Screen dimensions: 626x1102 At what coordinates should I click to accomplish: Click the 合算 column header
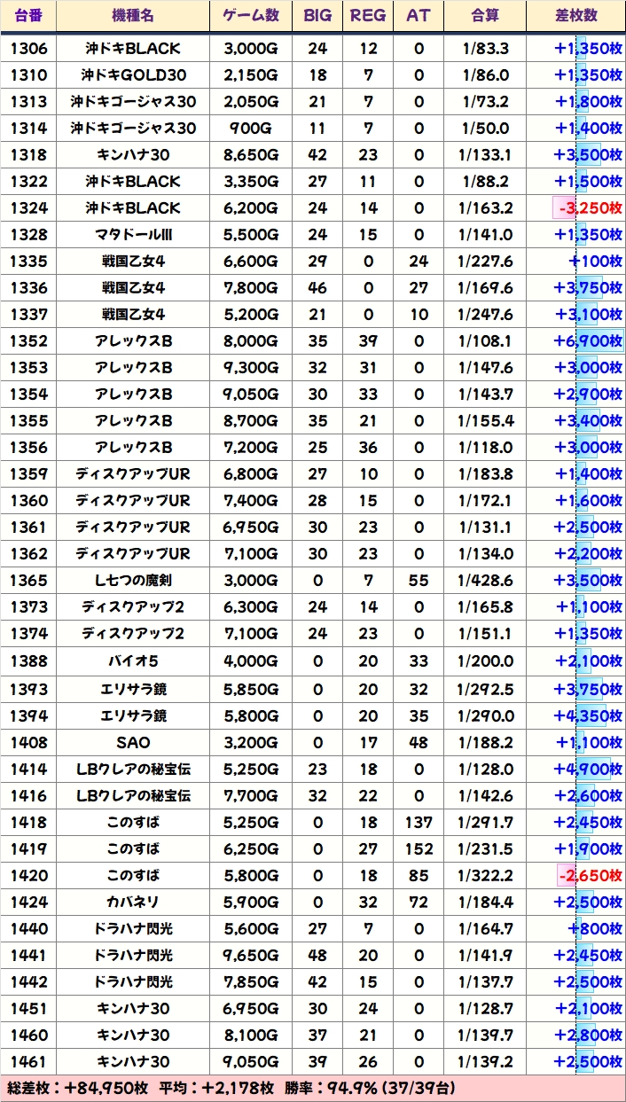point(484,16)
